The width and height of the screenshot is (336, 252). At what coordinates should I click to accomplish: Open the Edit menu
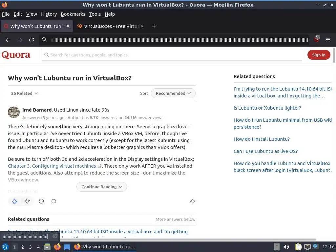click(x=18, y=14)
